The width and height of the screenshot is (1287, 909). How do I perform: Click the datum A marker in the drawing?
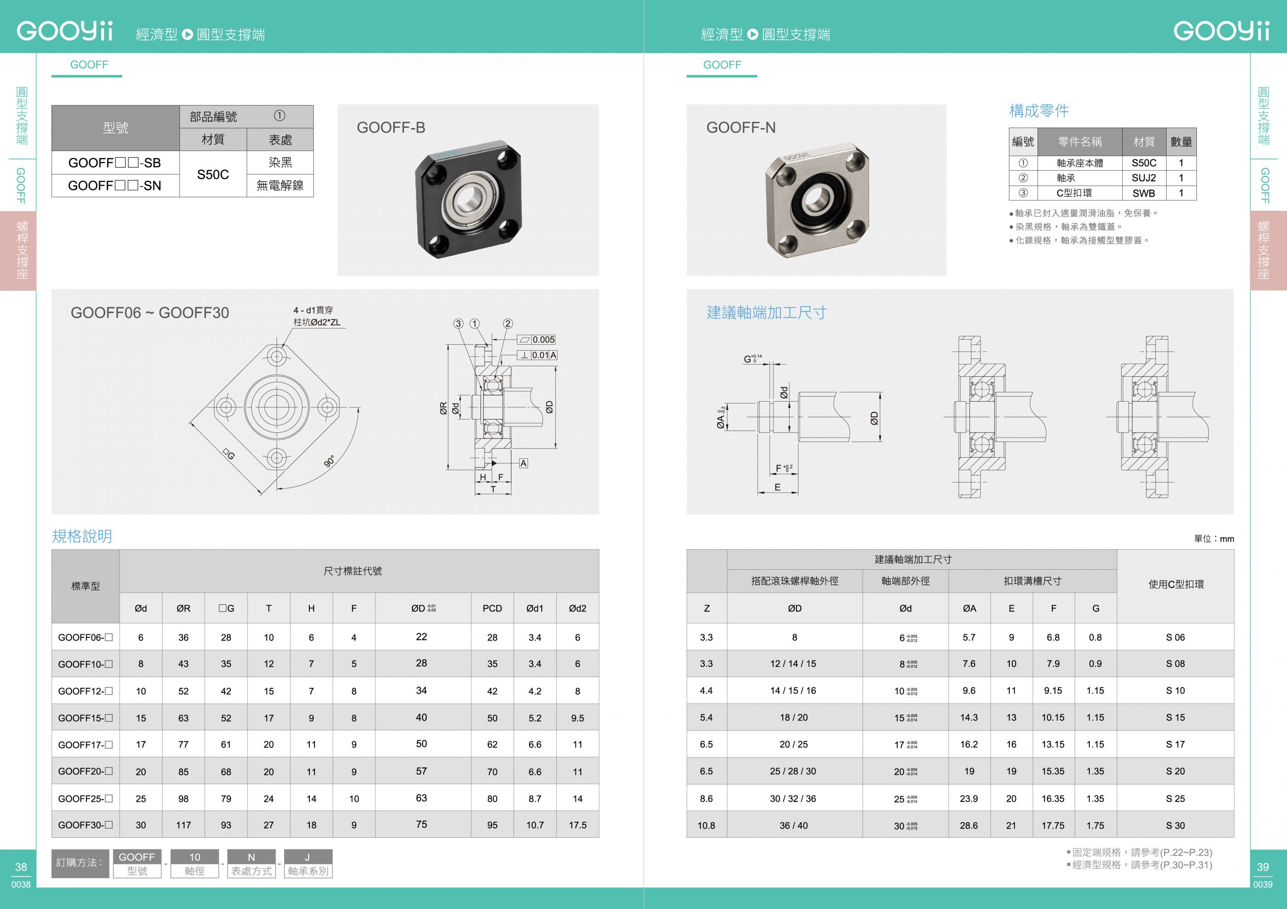pyautogui.click(x=524, y=464)
